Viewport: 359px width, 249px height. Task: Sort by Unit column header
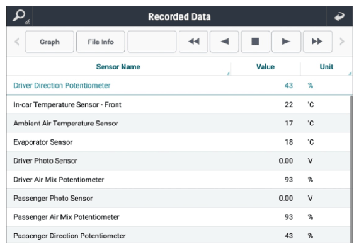point(326,67)
